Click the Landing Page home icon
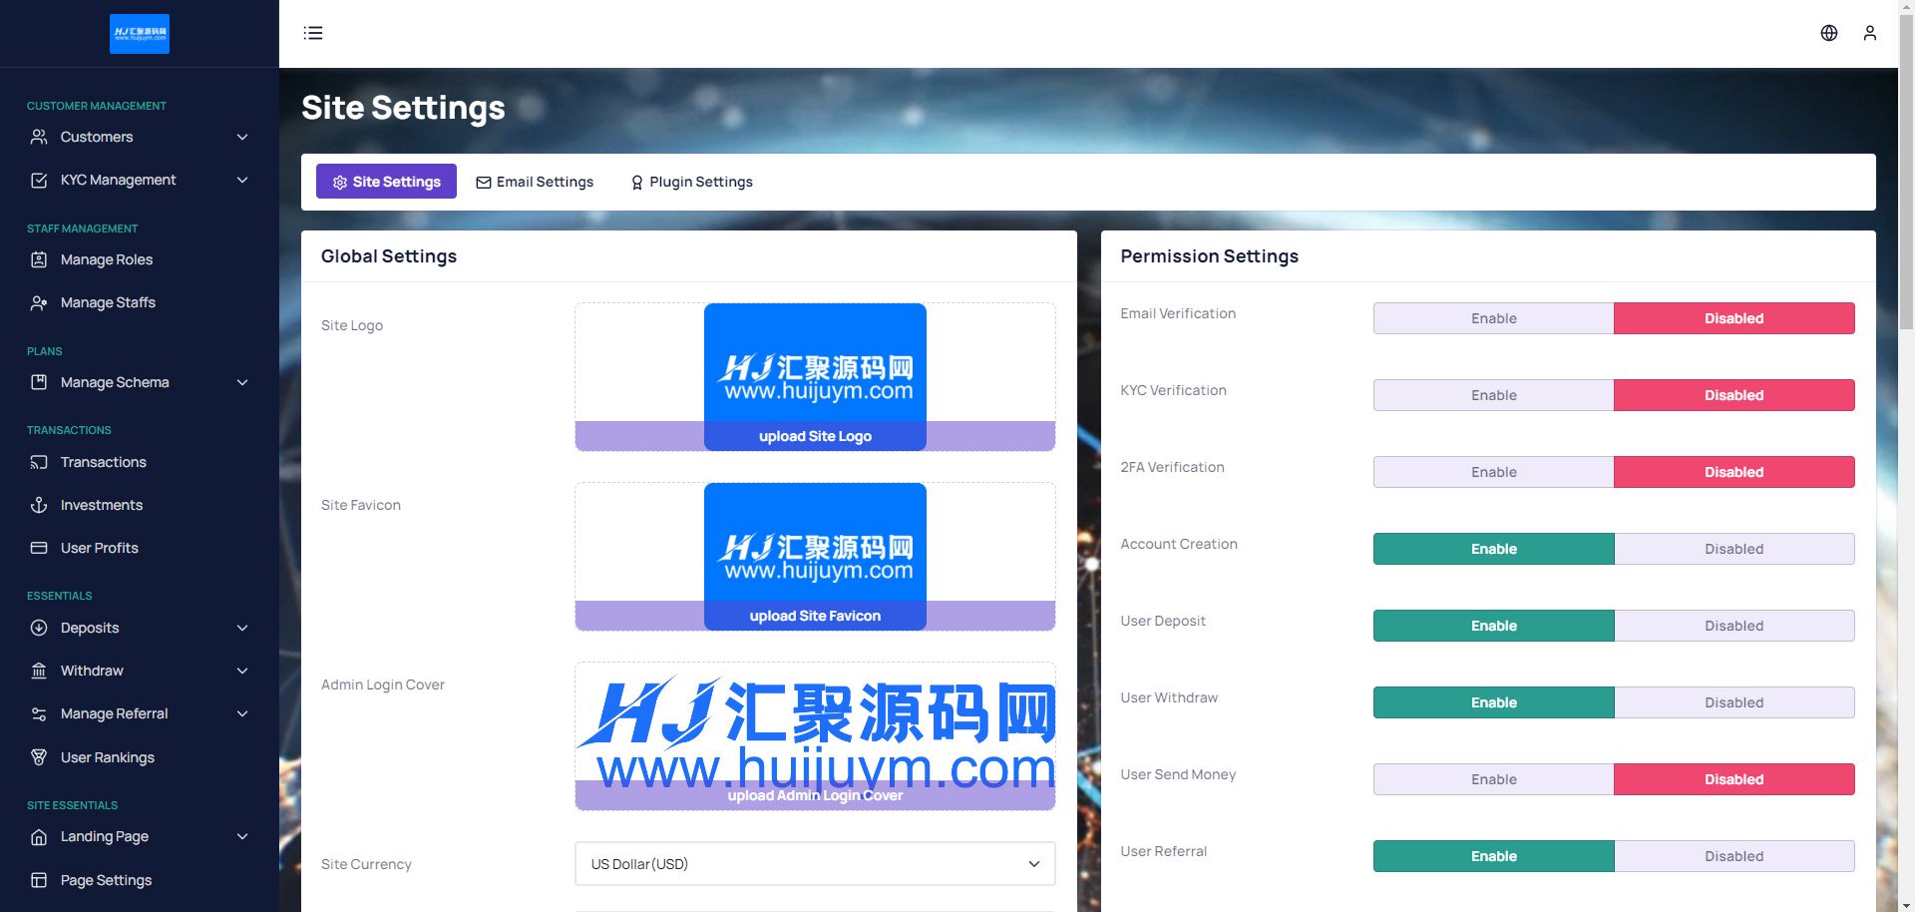 coord(39,837)
